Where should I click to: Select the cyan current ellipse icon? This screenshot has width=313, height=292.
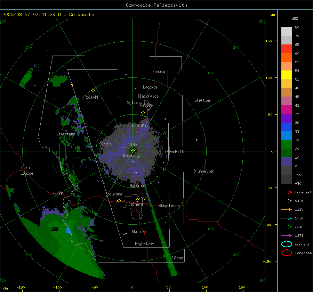(x=287, y=244)
